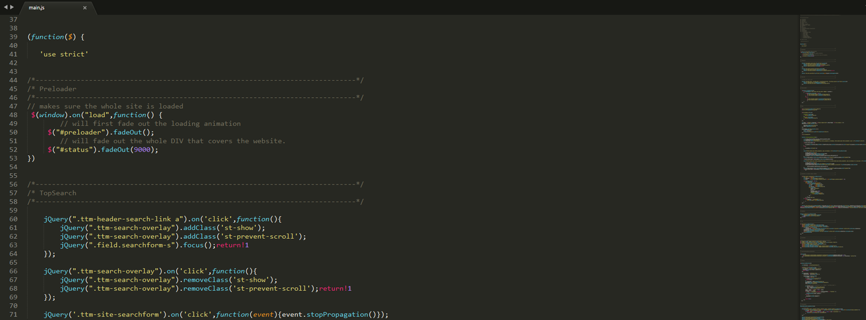Go to the next tab with right arrow
Viewport: 866px width, 320px height.
(12, 7)
